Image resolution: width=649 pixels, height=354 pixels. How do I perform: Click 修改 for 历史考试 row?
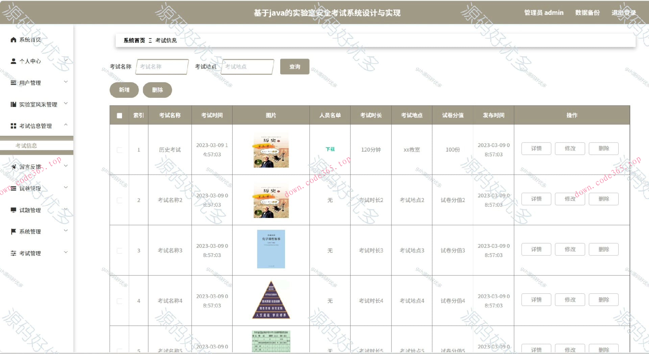[570, 149]
